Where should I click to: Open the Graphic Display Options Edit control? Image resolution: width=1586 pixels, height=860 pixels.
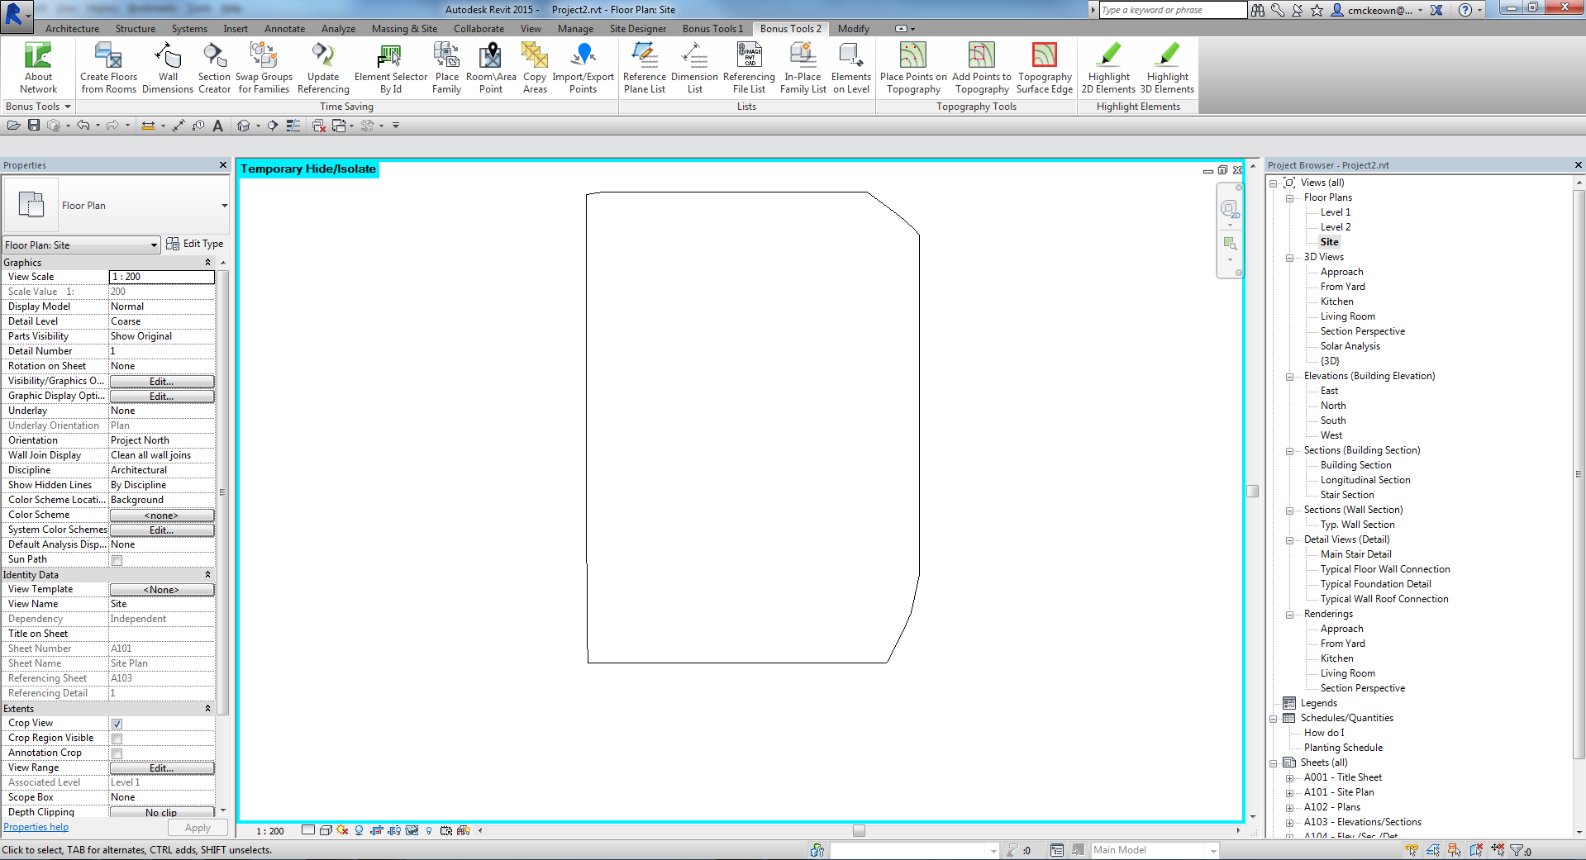(x=162, y=396)
